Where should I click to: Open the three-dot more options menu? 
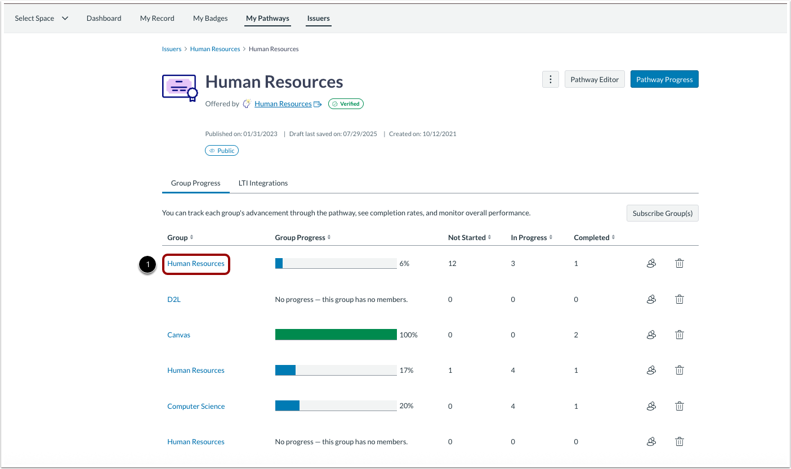click(x=550, y=79)
